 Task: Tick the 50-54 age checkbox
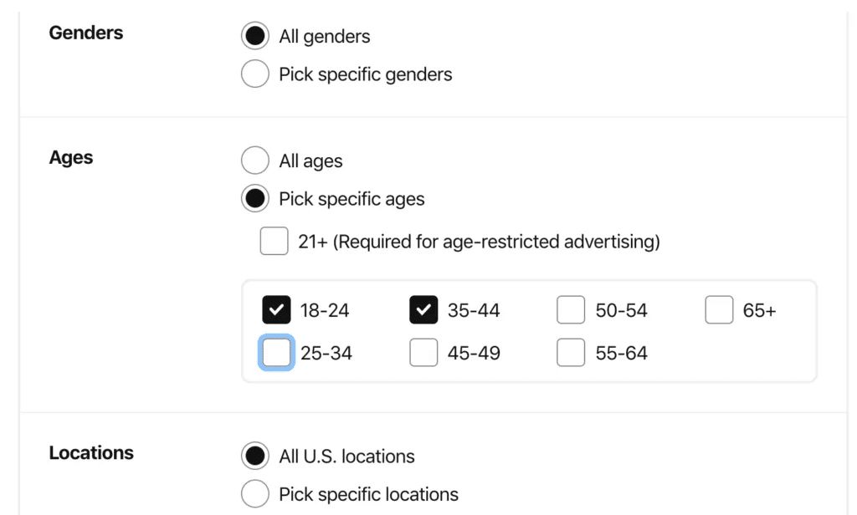[571, 310]
